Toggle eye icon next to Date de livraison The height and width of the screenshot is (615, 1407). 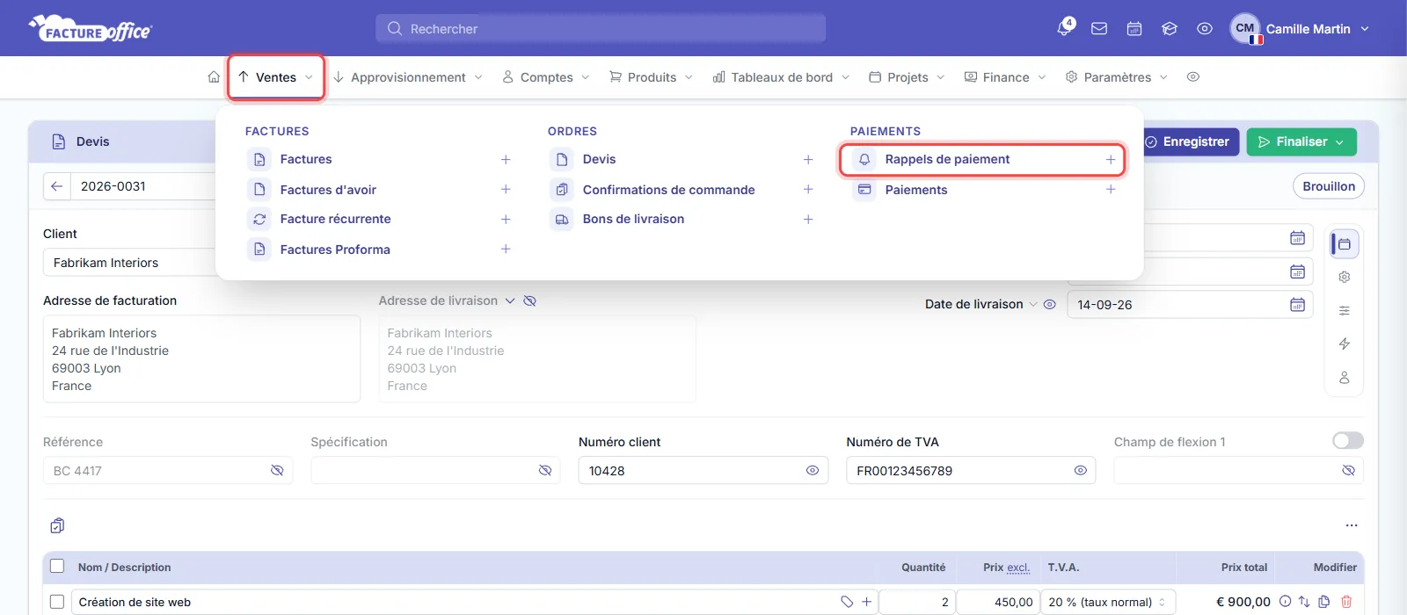(1049, 305)
